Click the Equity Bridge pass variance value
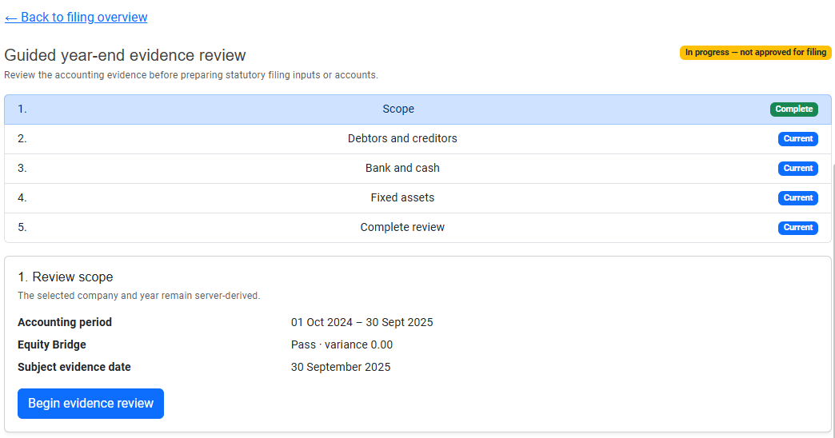 (342, 344)
